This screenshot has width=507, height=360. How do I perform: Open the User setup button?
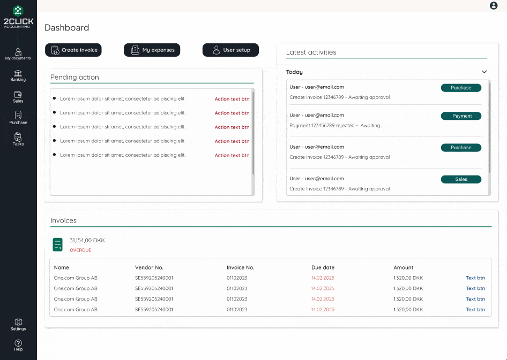click(230, 50)
